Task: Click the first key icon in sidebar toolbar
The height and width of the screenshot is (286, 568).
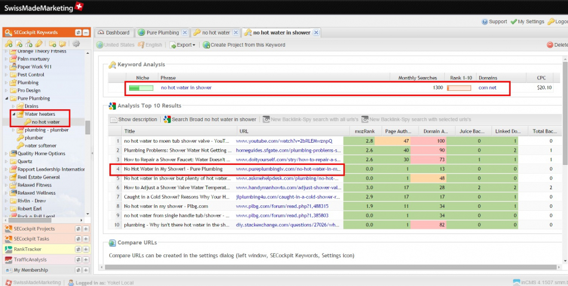Action: click(8, 44)
